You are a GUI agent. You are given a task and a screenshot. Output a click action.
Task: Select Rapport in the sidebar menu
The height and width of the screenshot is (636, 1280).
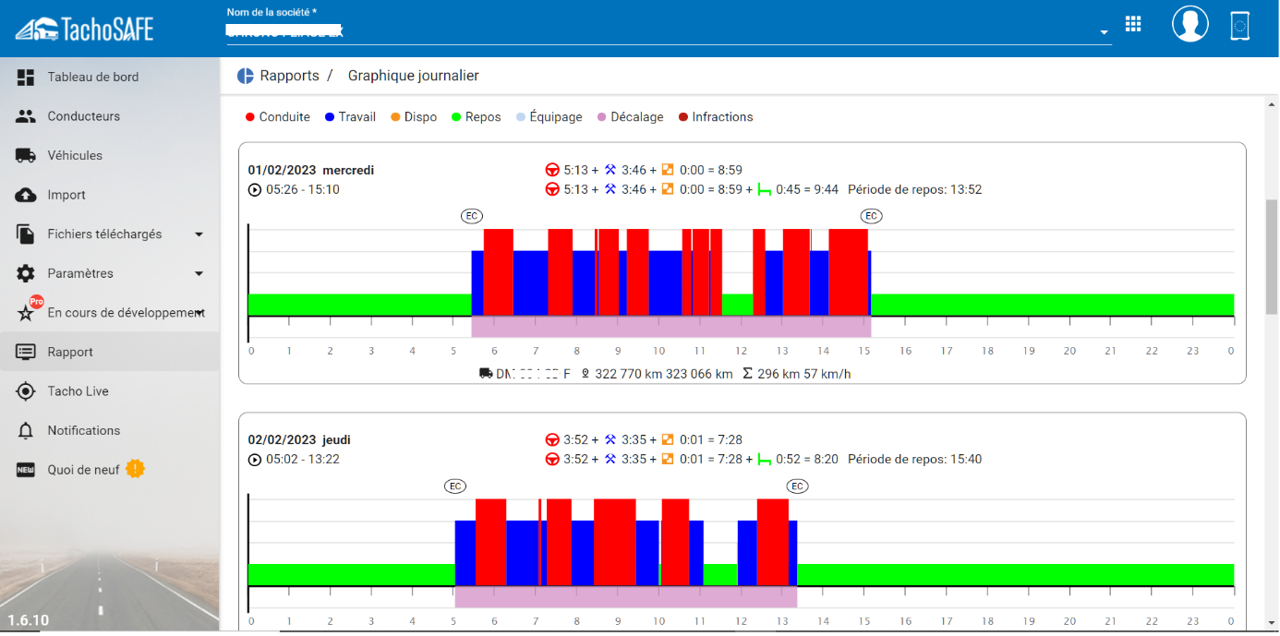point(70,353)
